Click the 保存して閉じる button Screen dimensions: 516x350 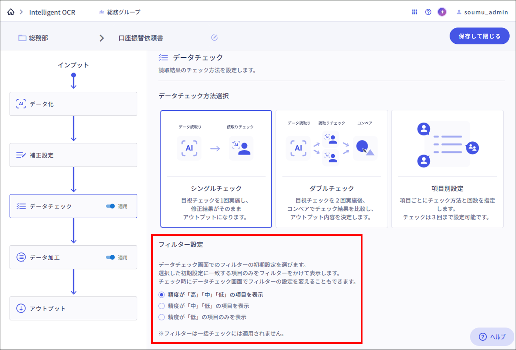pos(479,36)
